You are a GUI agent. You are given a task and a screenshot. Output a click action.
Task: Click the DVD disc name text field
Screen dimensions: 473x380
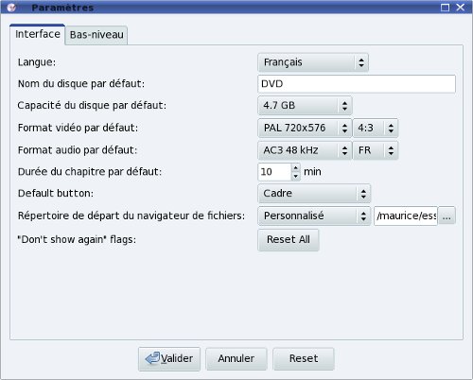click(357, 84)
